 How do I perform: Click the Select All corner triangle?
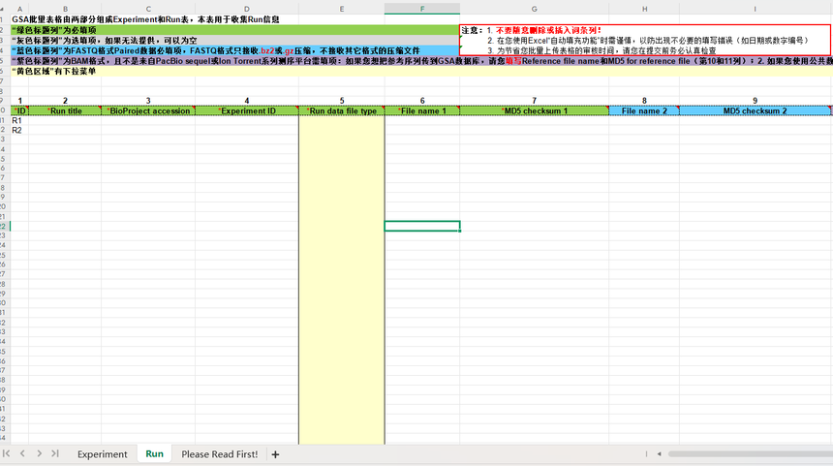point(4,9)
